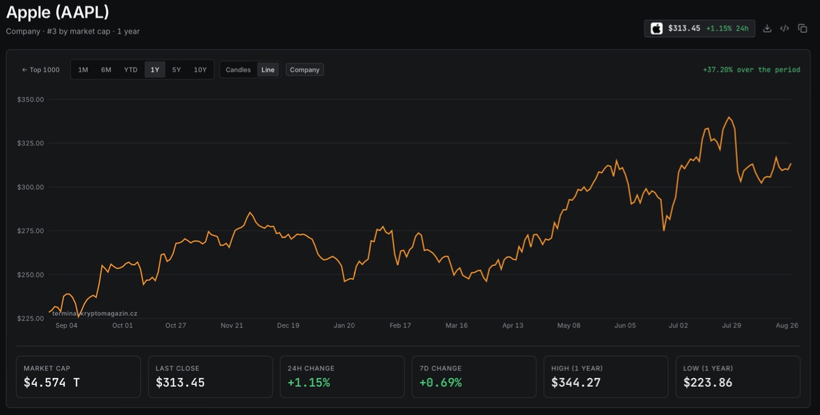Click the Aug 26 date label
Screen dimensions: 820x415
(787, 325)
